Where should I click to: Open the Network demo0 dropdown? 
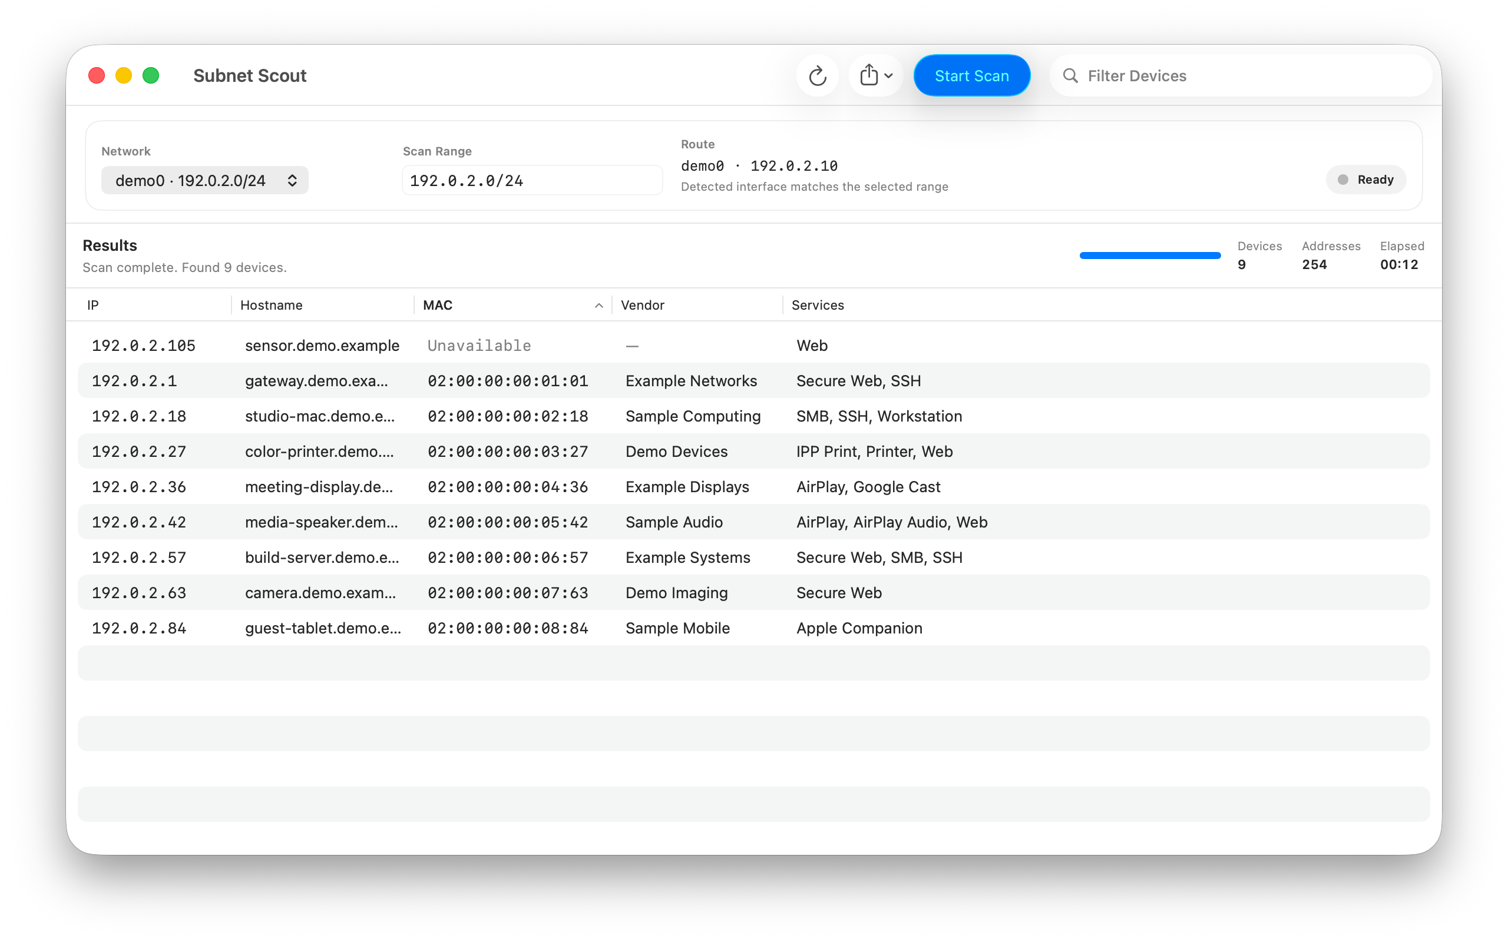(x=205, y=181)
